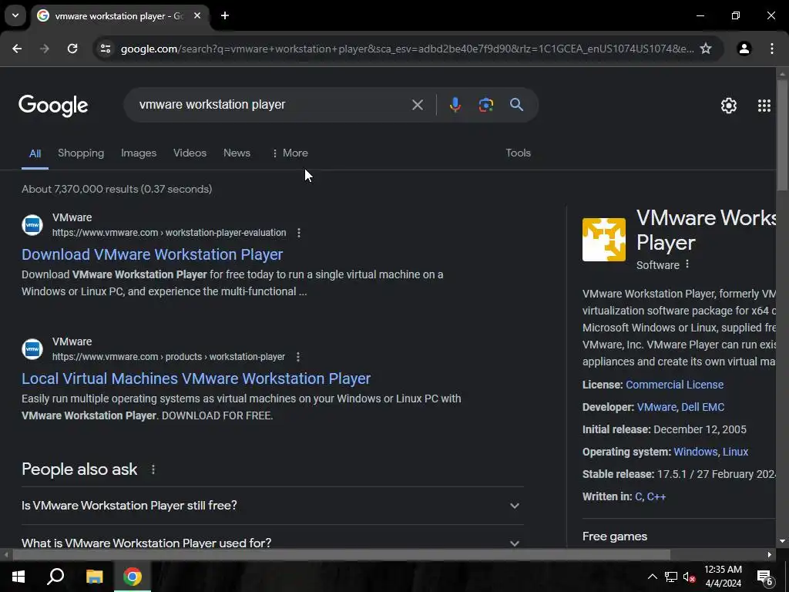Open the More search filters menu
The width and height of the screenshot is (789, 592).
[290, 153]
